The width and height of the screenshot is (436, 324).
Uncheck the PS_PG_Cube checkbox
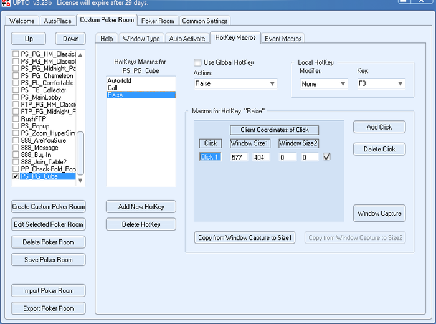point(16,176)
